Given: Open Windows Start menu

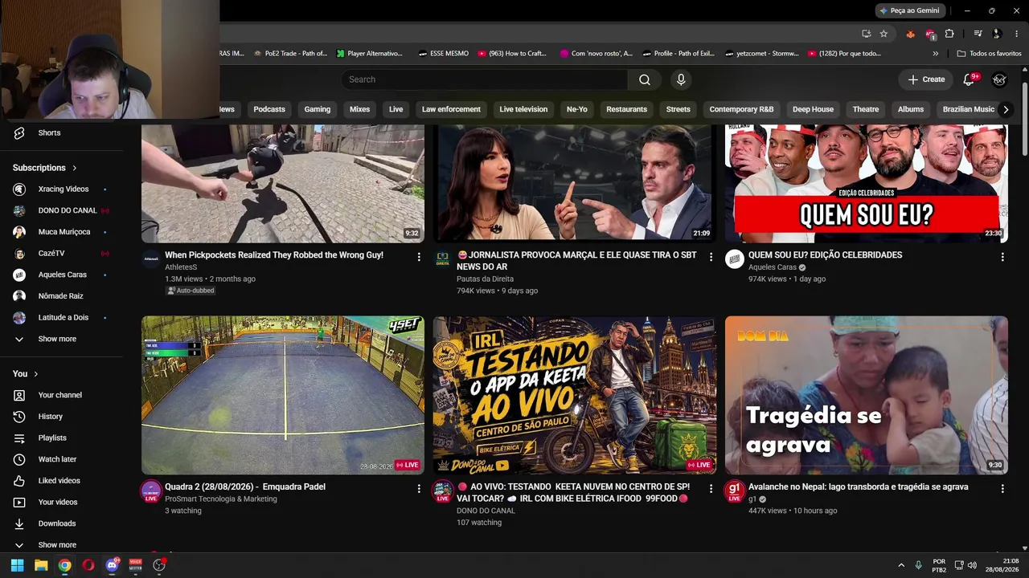Looking at the screenshot, I should coord(17,565).
